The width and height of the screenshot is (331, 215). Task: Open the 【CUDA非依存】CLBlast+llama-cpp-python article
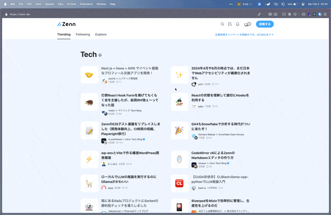point(220,179)
